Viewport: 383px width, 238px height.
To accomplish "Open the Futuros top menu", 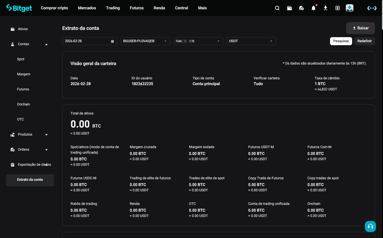I will click(x=137, y=8).
